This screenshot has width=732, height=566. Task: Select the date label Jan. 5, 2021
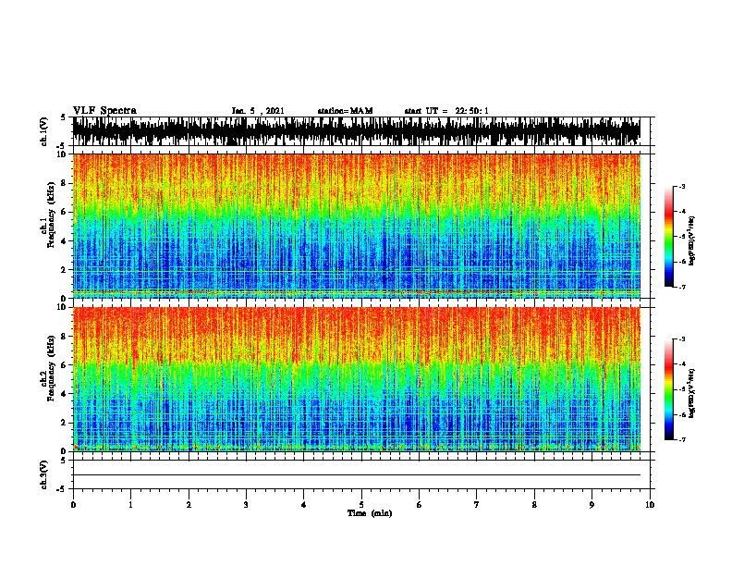[x=258, y=111]
